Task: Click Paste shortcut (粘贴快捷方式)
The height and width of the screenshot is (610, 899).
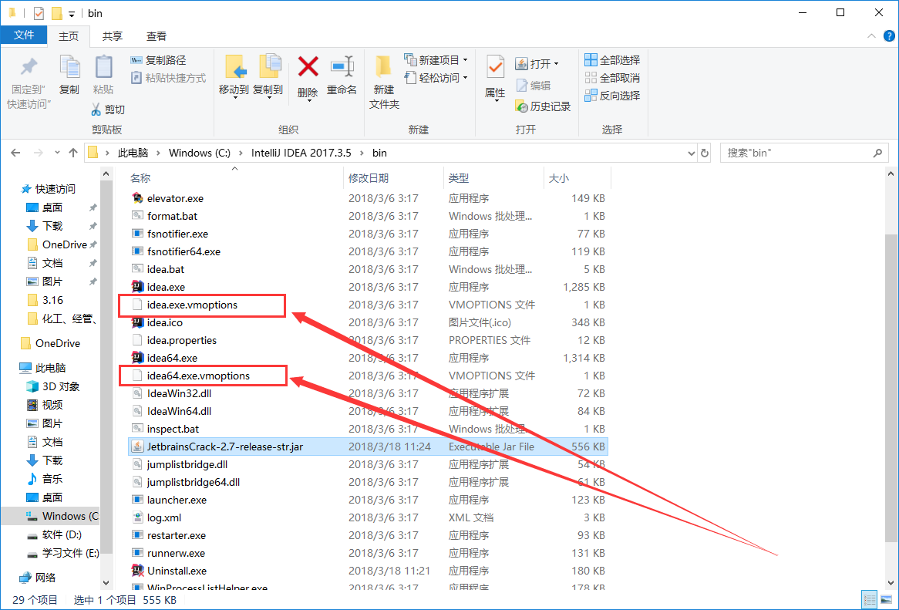Action: coord(168,78)
